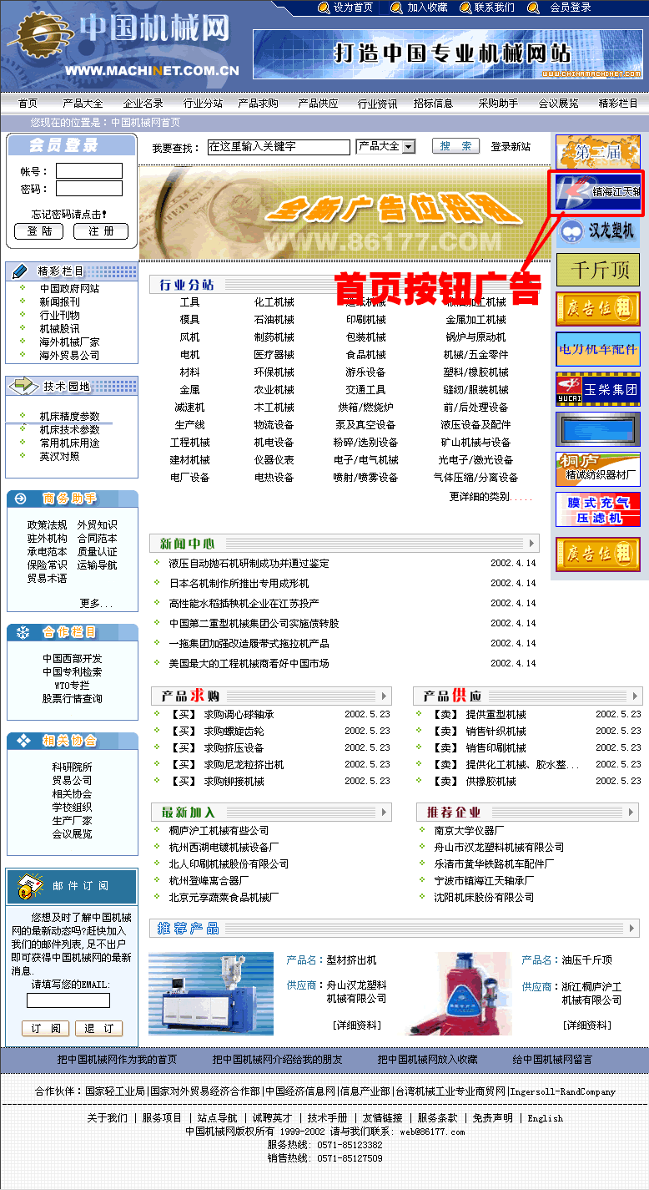Image resolution: width=649 pixels, height=1190 pixels.
Task: Open the 型材挤出机 product image
Action: pos(210,994)
